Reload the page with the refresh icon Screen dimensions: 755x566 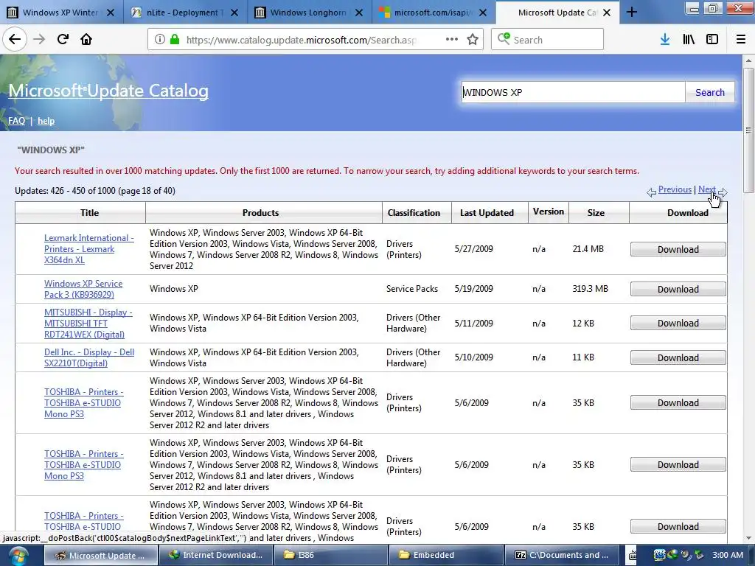(x=63, y=40)
